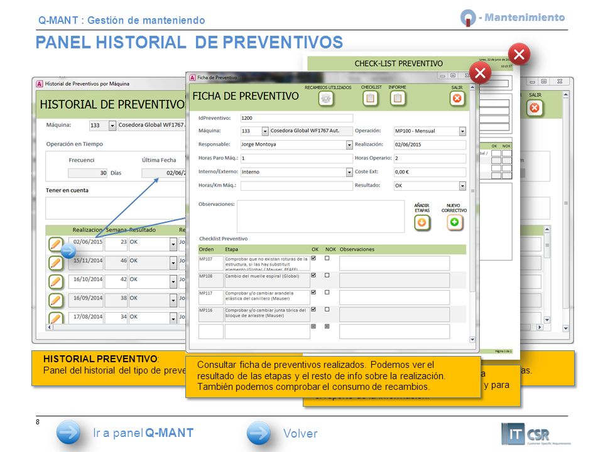Check the NOK box for step MP117
Image resolution: width=603 pixels, height=452 pixels.
click(x=327, y=292)
